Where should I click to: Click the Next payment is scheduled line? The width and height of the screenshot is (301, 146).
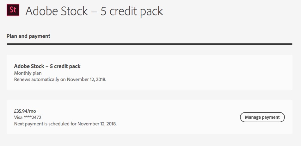coord(65,124)
